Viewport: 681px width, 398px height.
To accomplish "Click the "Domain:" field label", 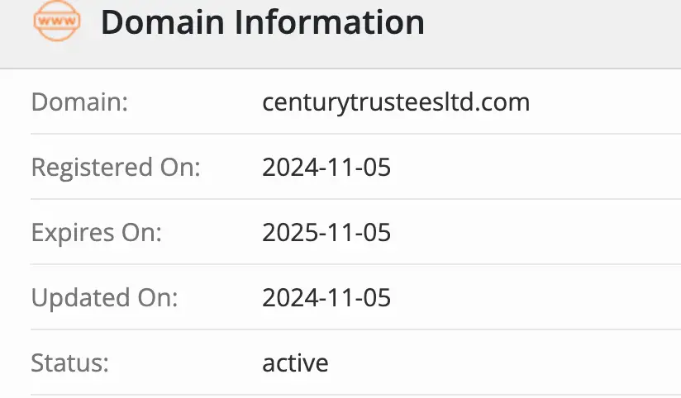I will (x=80, y=103).
